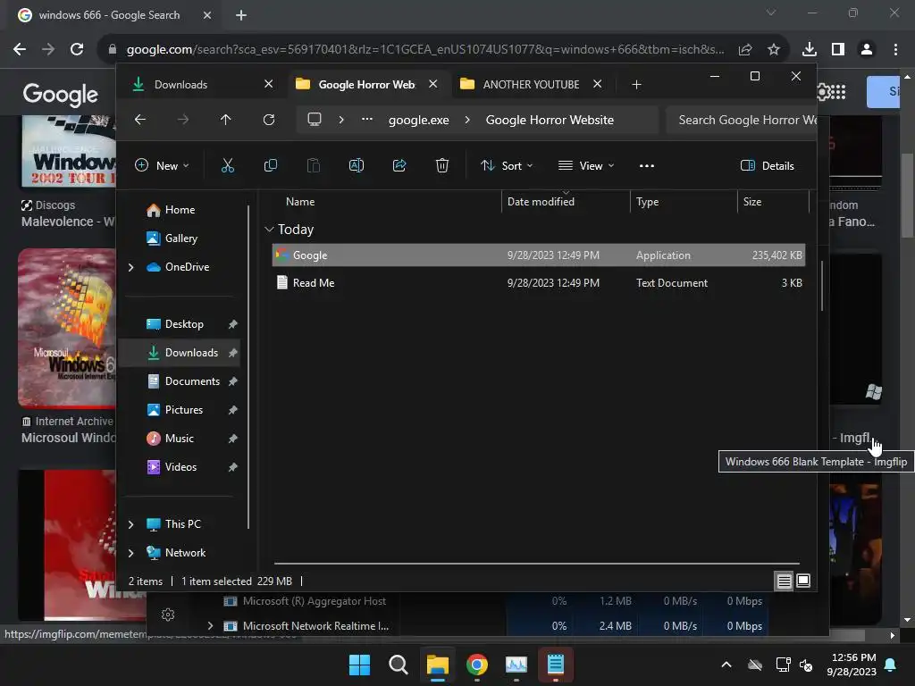Switch to the Downloads Explorer tab
The width and height of the screenshot is (915, 686).
(202, 85)
